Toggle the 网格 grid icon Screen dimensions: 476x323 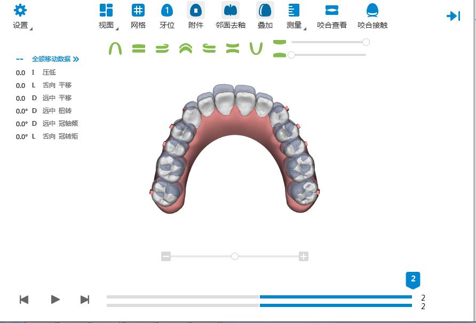click(138, 10)
